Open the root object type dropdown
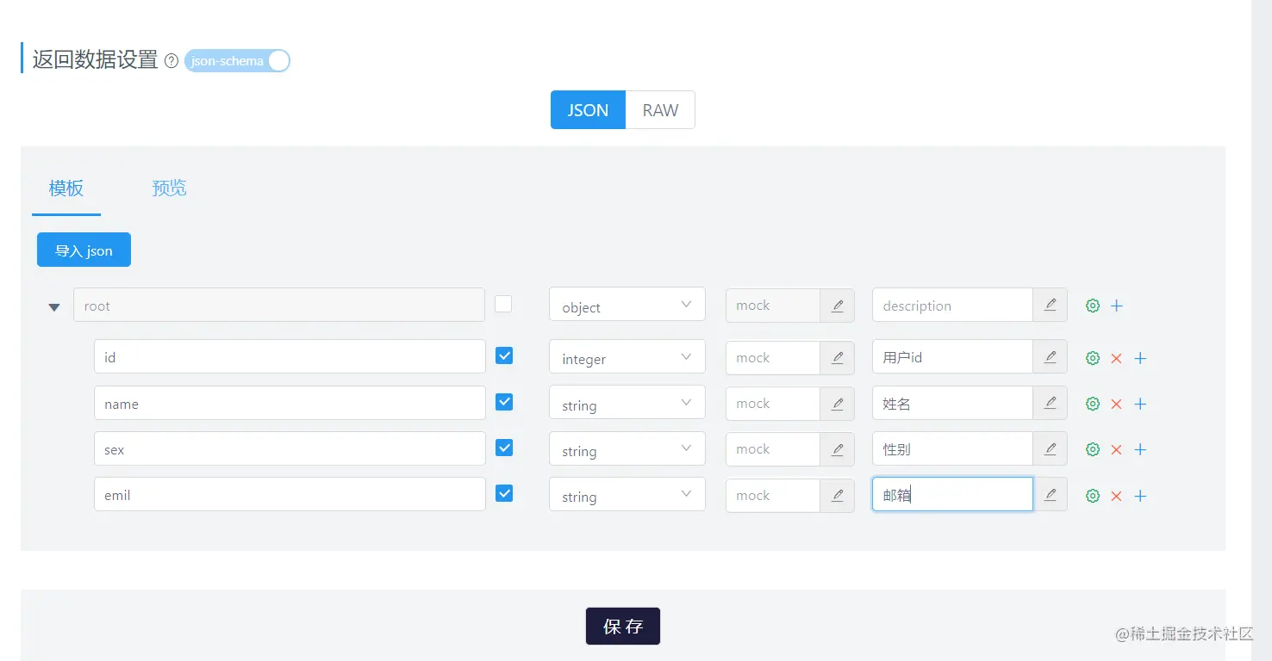The height and width of the screenshot is (661, 1272). [627, 306]
